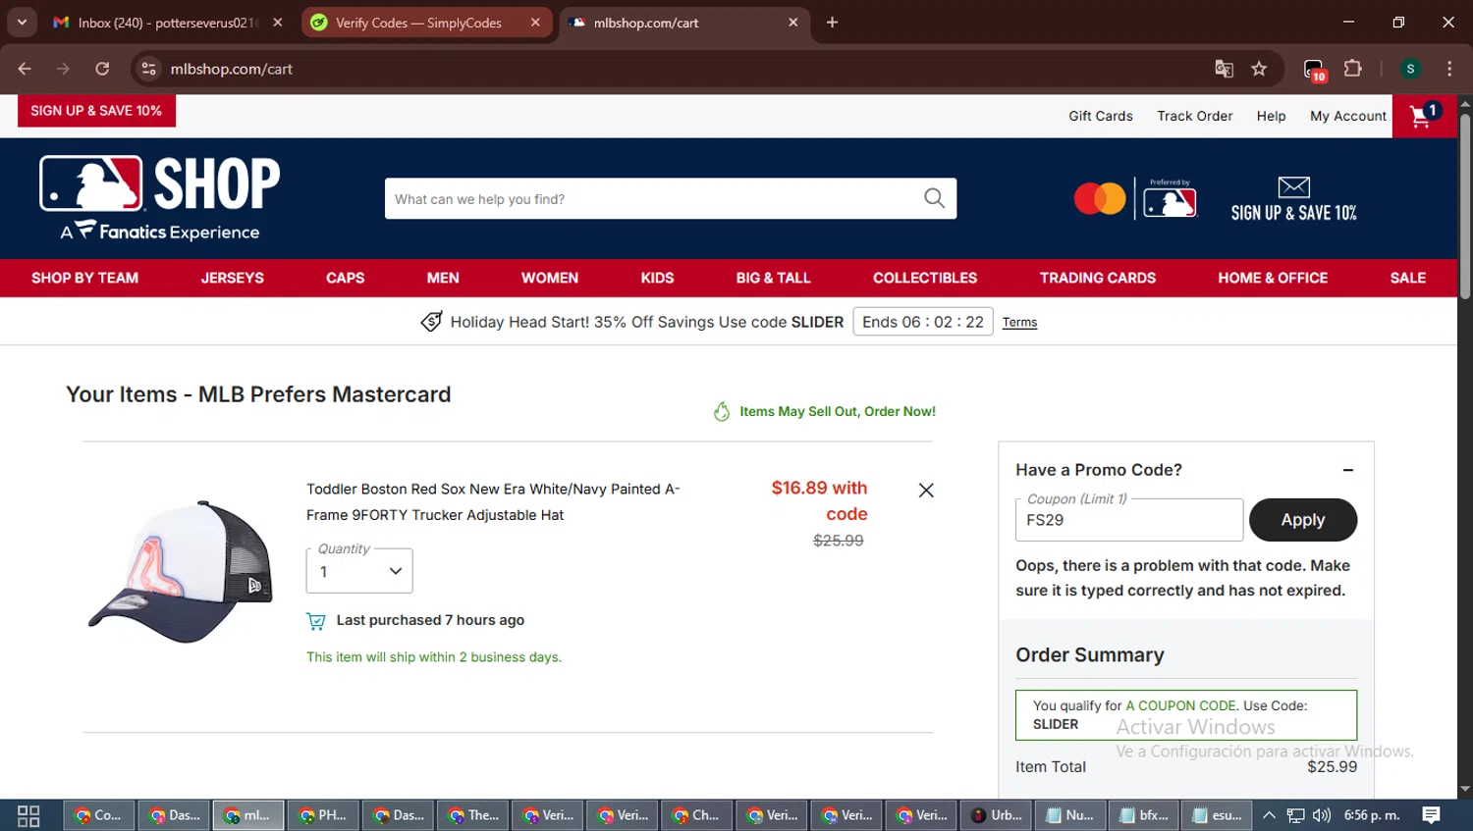
Task: Click the search magnifier icon
Action: coord(934,198)
